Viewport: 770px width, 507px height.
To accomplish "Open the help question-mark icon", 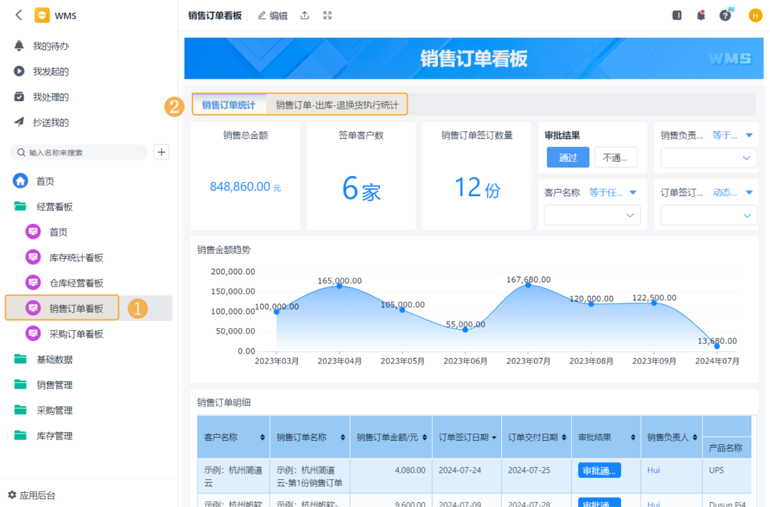I will coord(725,15).
